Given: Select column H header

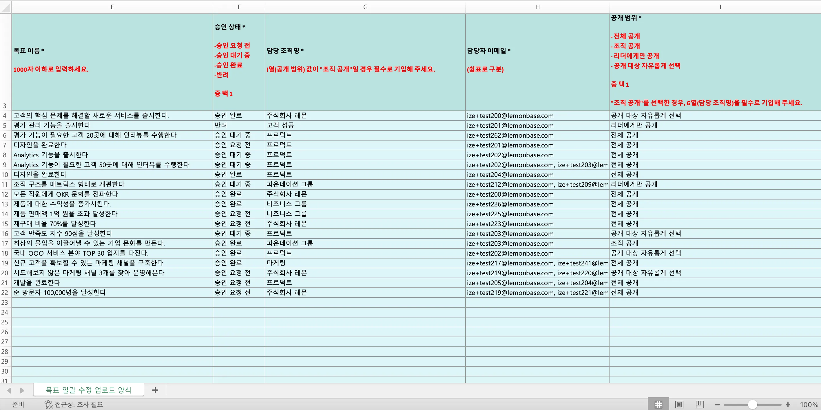Looking at the screenshot, I should pos(537,7).
